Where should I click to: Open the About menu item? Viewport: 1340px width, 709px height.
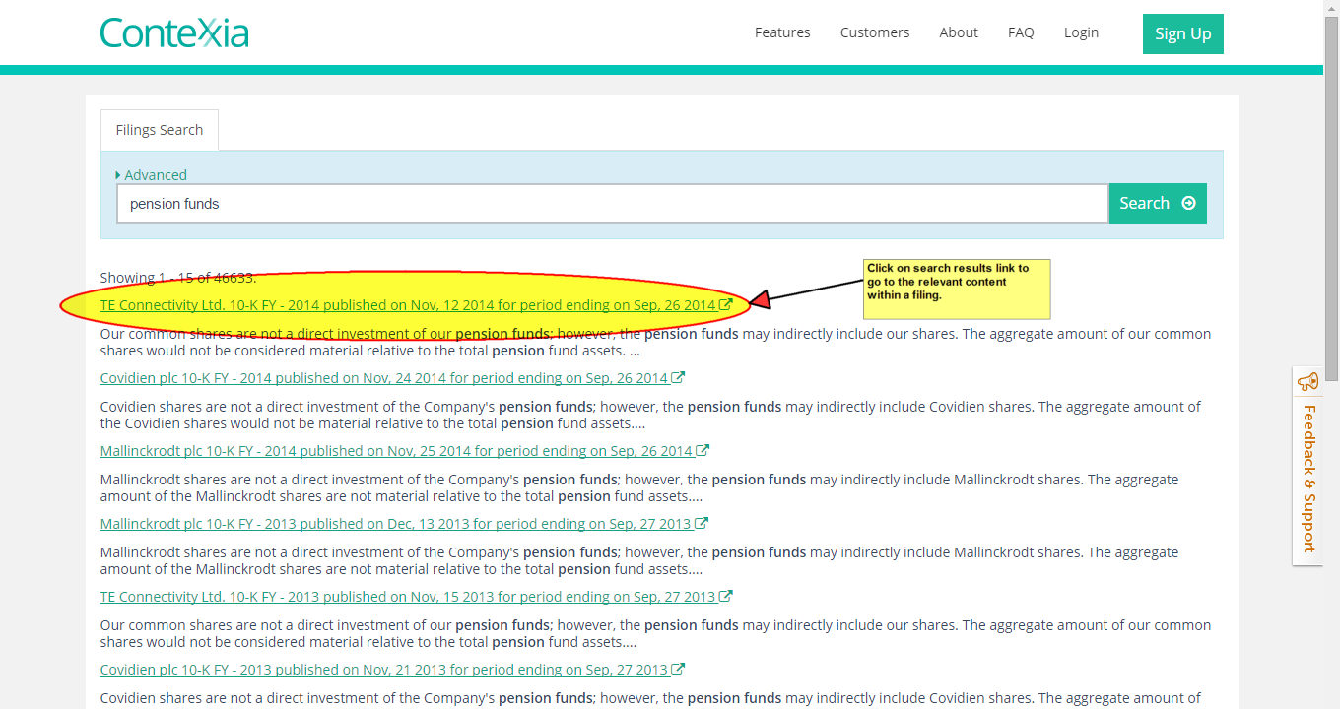point(959,32)
